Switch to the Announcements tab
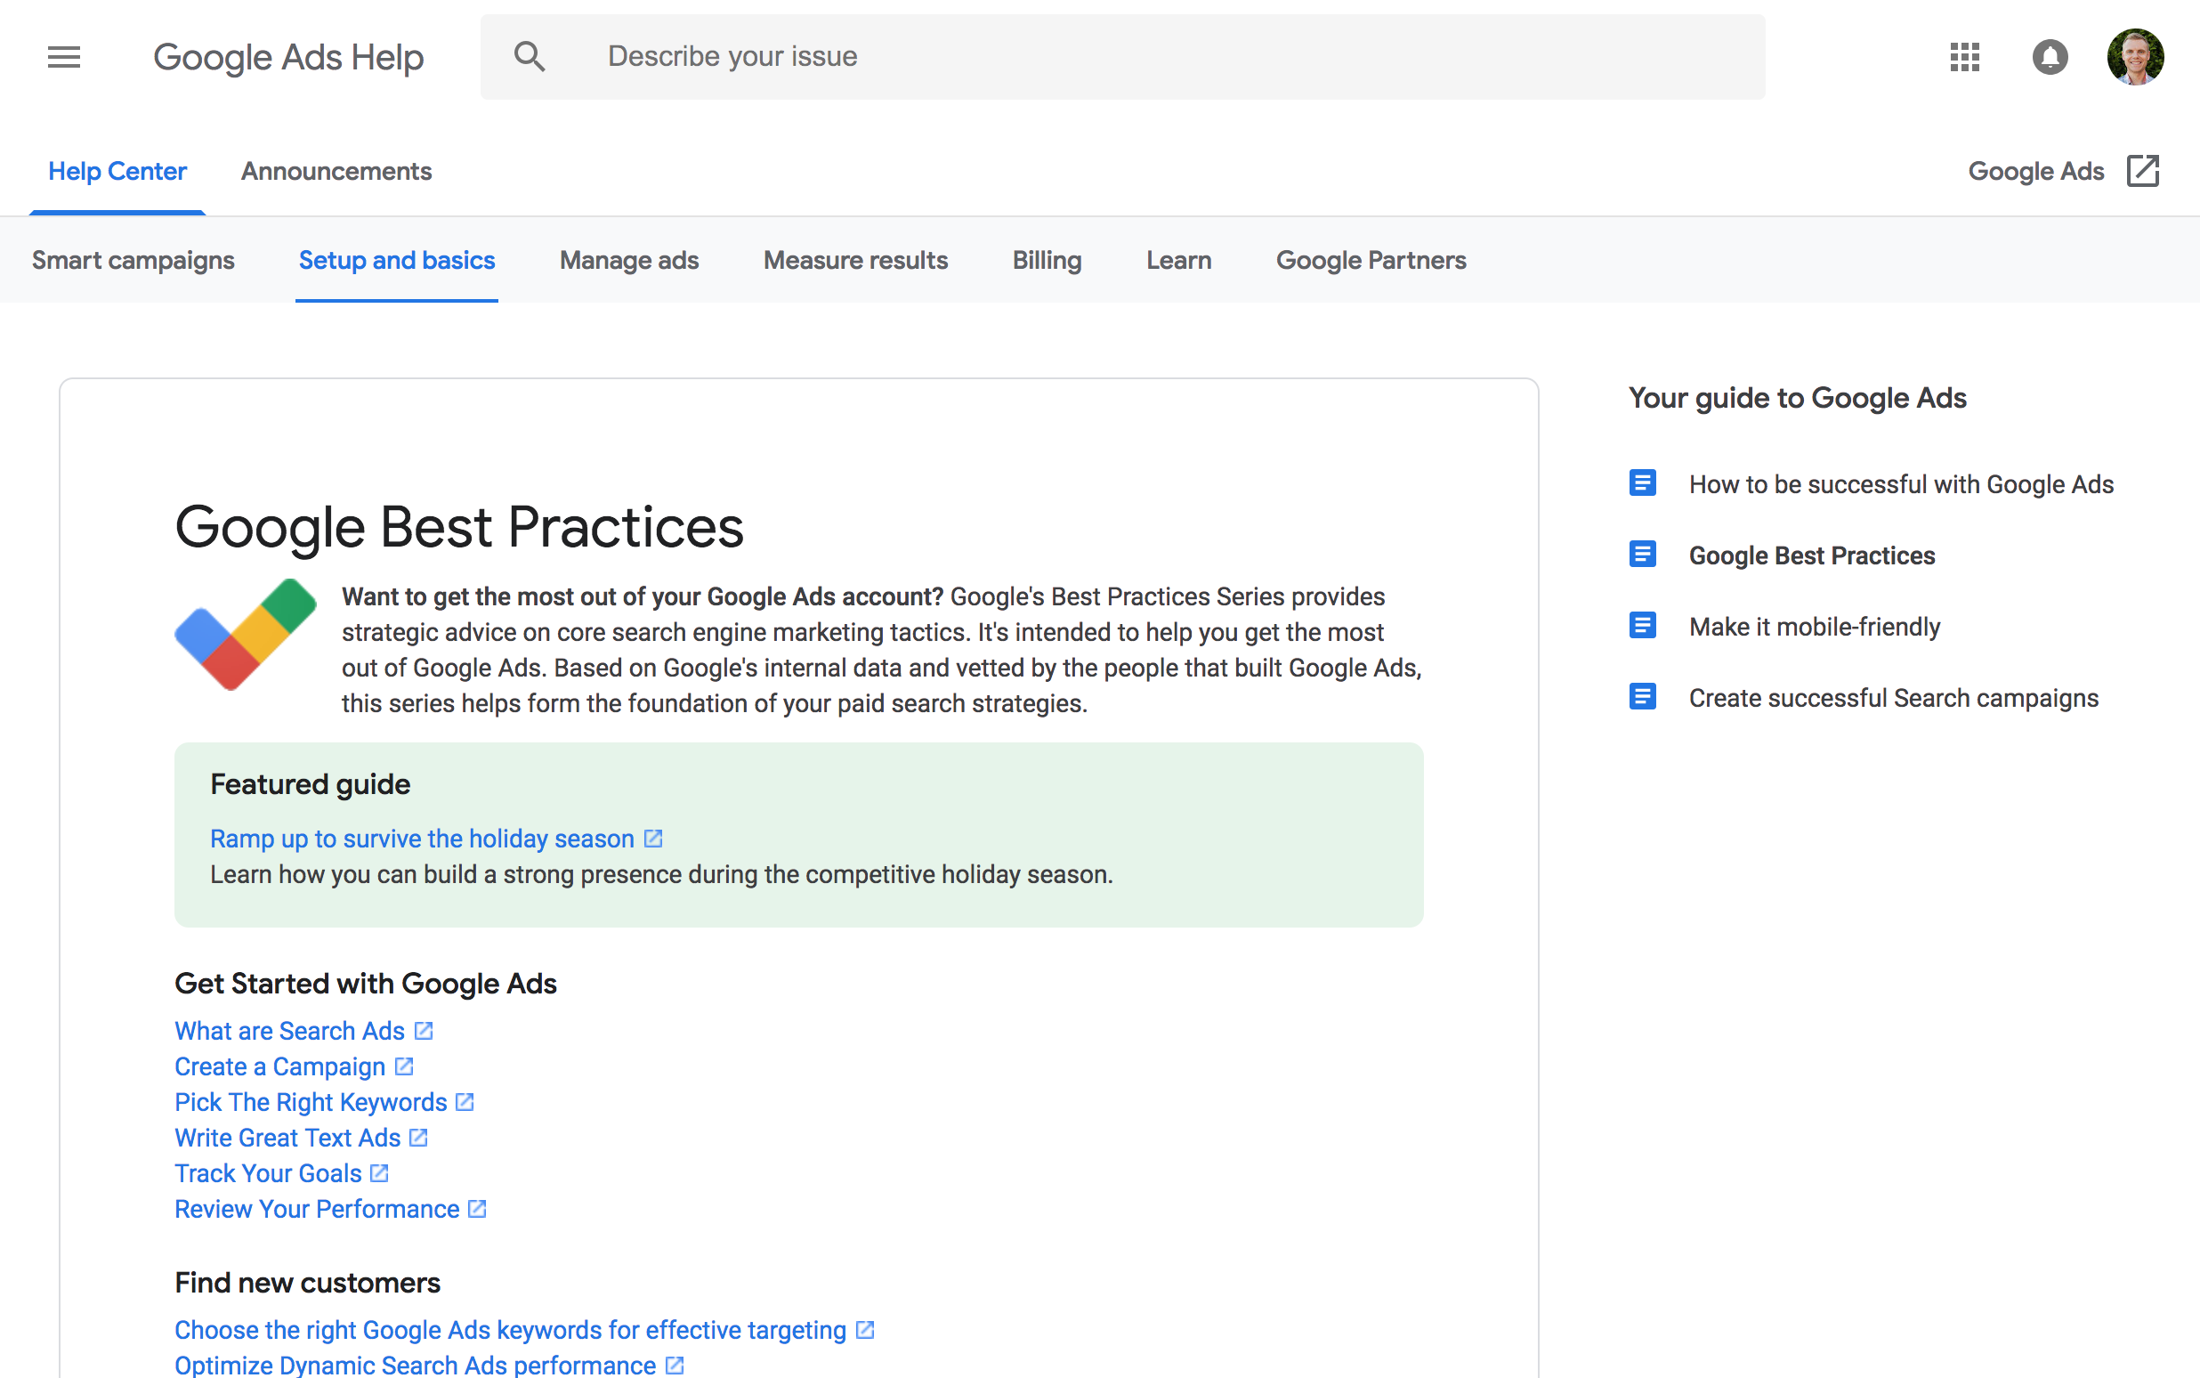Image resolution: width=2200 pixels, height=1378 pixels. [336, 170]
